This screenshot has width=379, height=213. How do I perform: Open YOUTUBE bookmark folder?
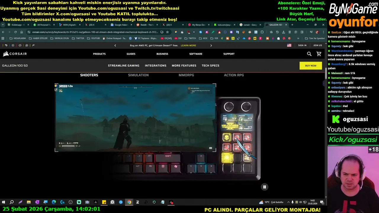pyautogui.click(x=93, y=38)
